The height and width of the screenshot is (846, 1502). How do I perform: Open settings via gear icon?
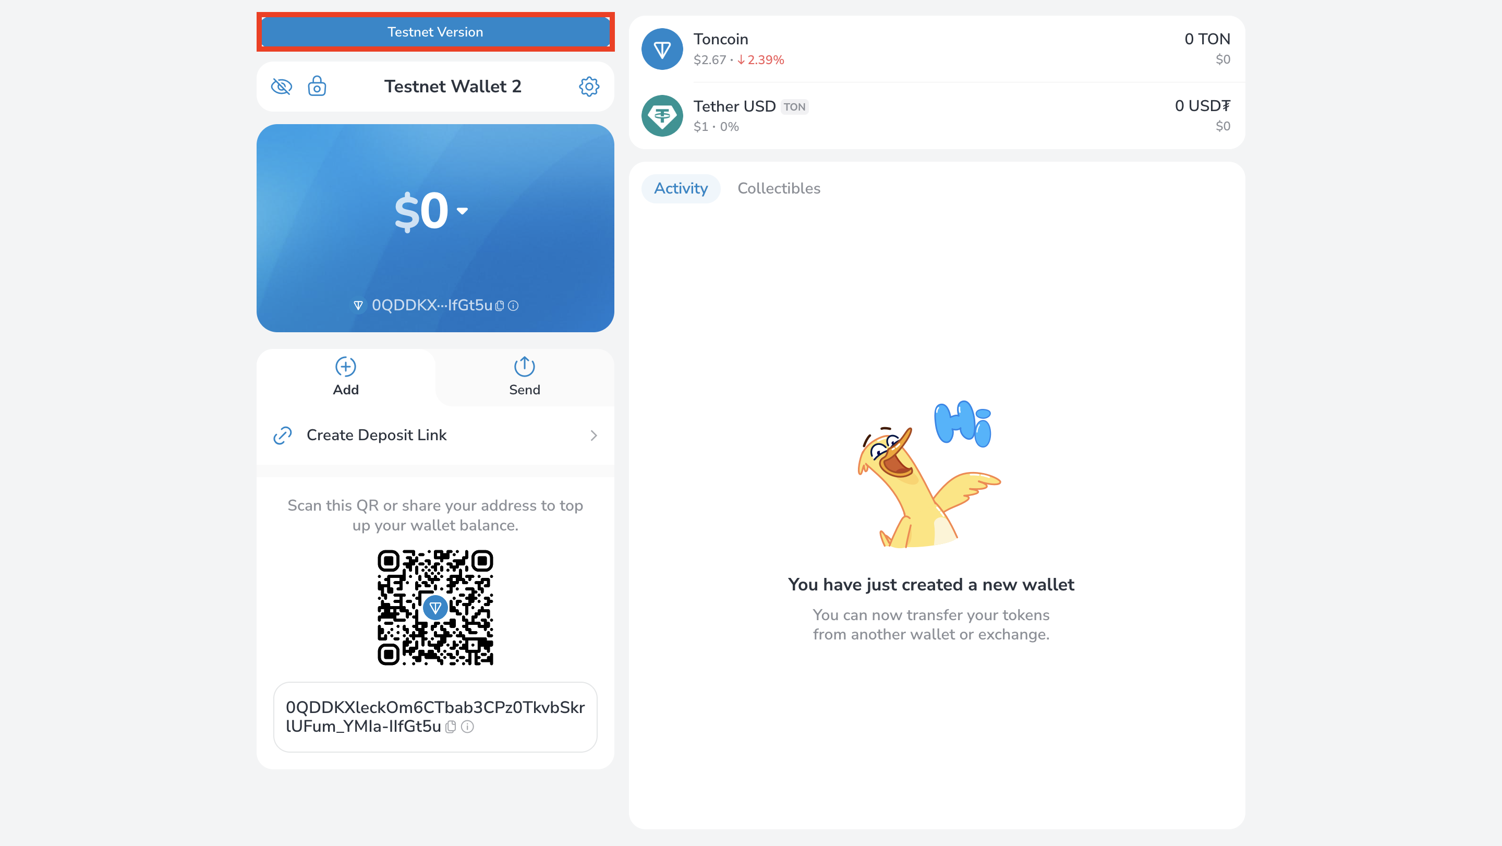click(x=589, y=86)
